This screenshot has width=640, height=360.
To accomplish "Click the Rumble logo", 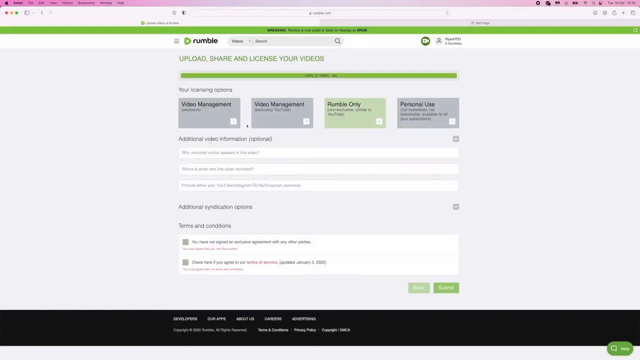I will [201, 41].
